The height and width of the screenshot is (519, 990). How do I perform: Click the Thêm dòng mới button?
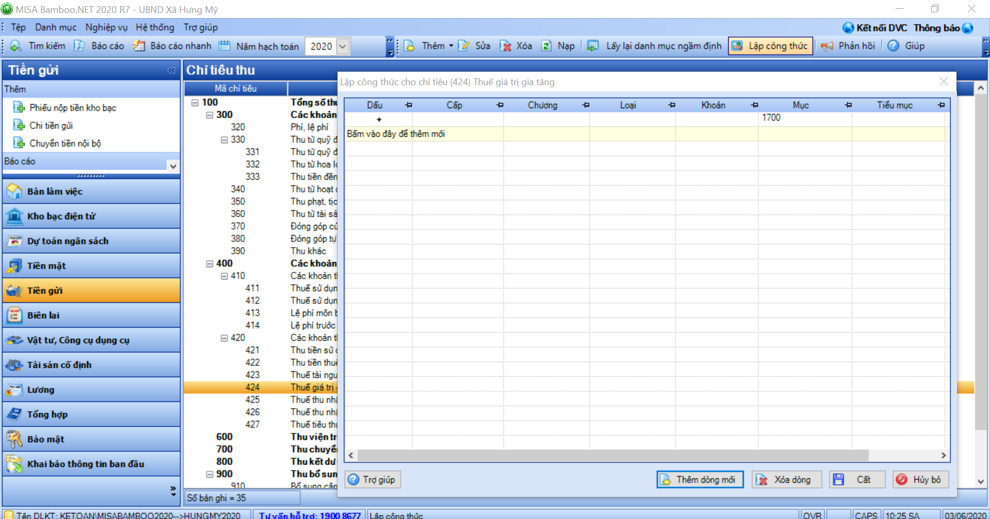pos(699,480)
